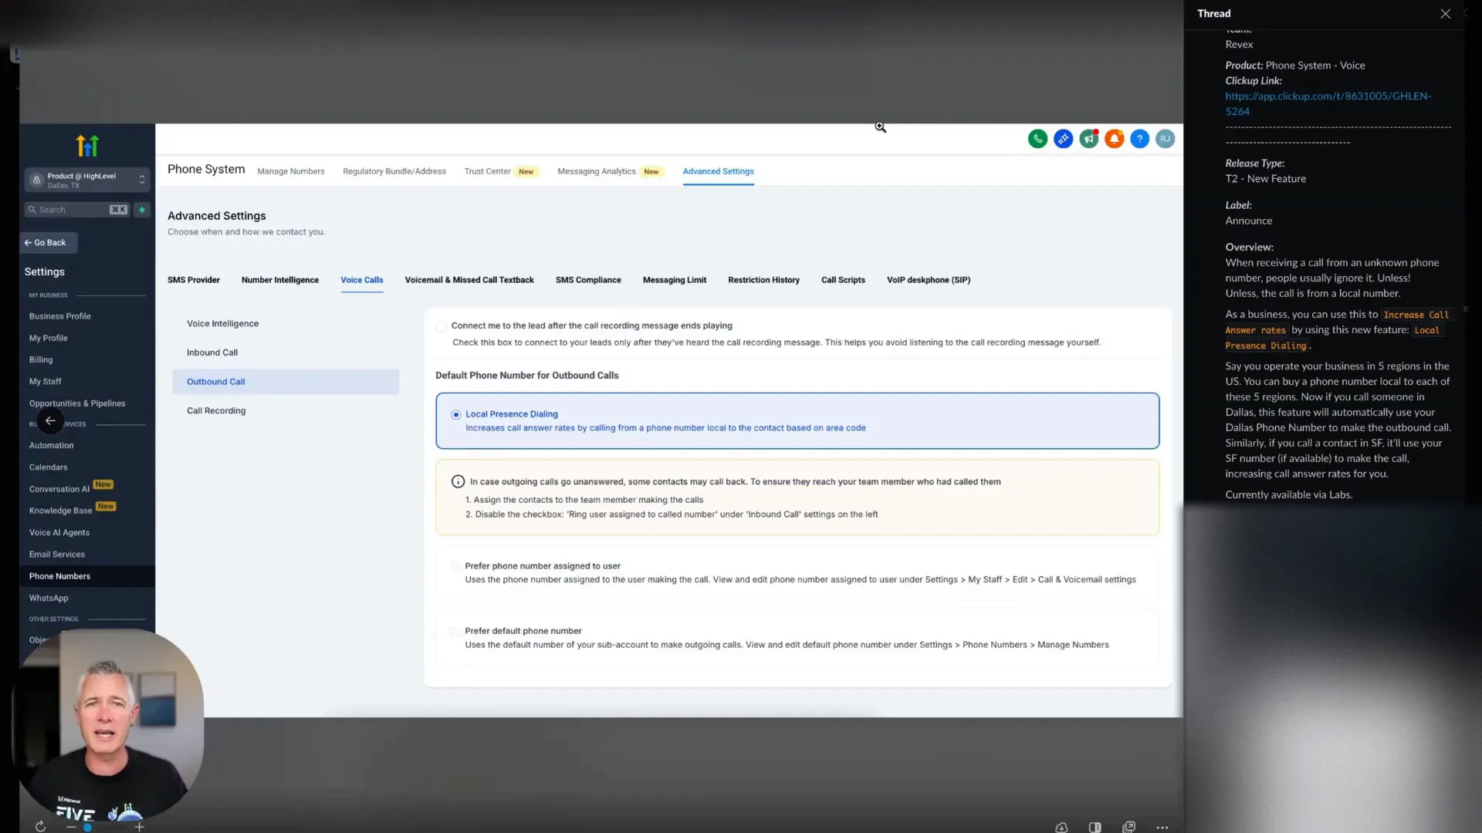Open help using the question mark icon

(x=1141, y=139)
